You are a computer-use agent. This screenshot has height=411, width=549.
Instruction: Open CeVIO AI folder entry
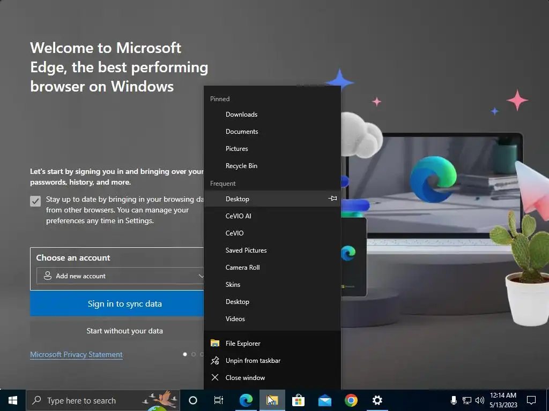tap(272, 216)
